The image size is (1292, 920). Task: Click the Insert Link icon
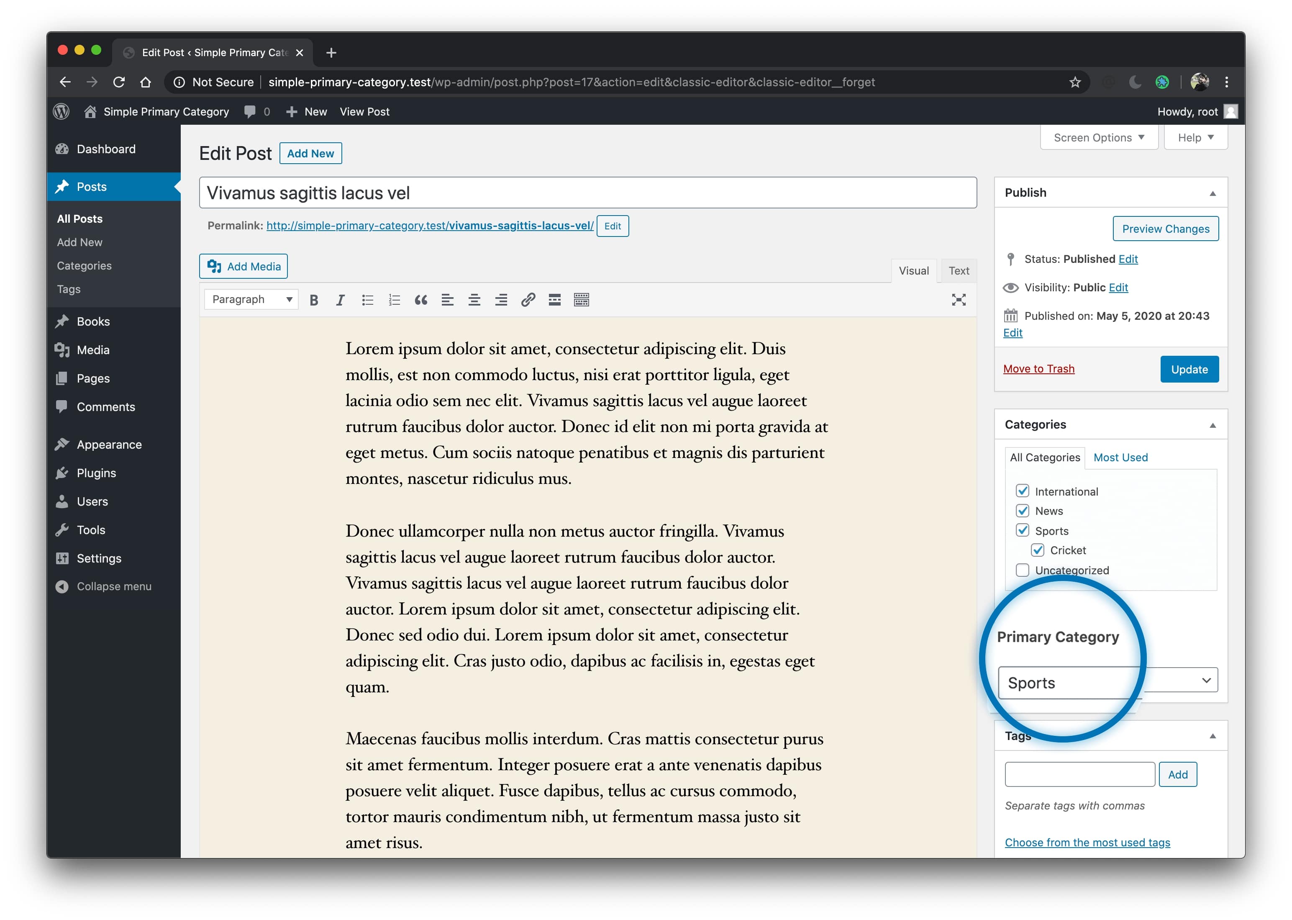click(x=528, y=300)
